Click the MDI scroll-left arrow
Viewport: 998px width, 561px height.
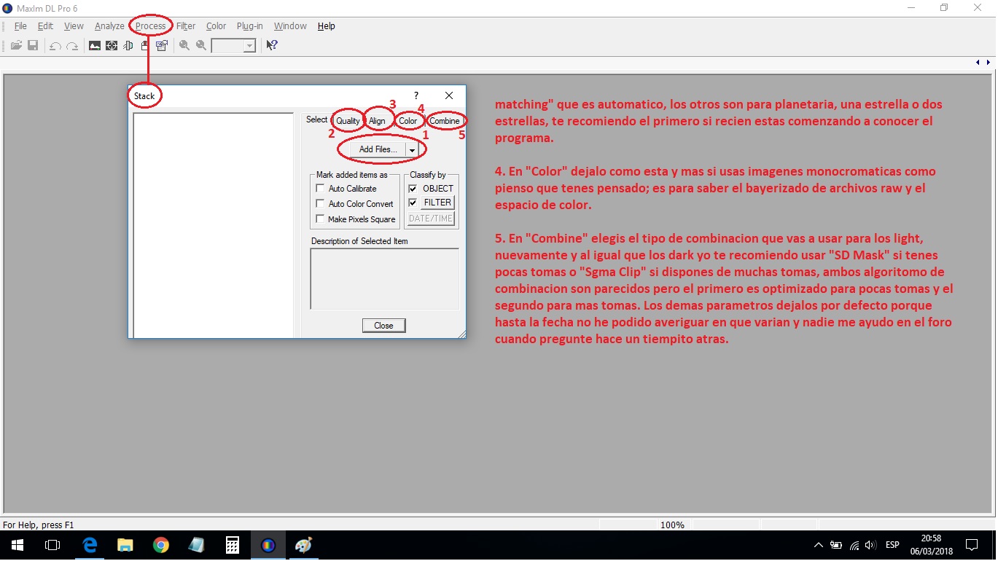[x=978, y=63]
